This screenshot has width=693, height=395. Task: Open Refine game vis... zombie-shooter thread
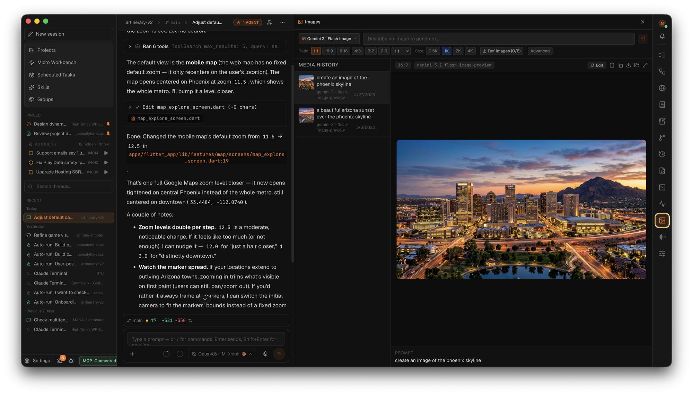(x=69, y=235)
